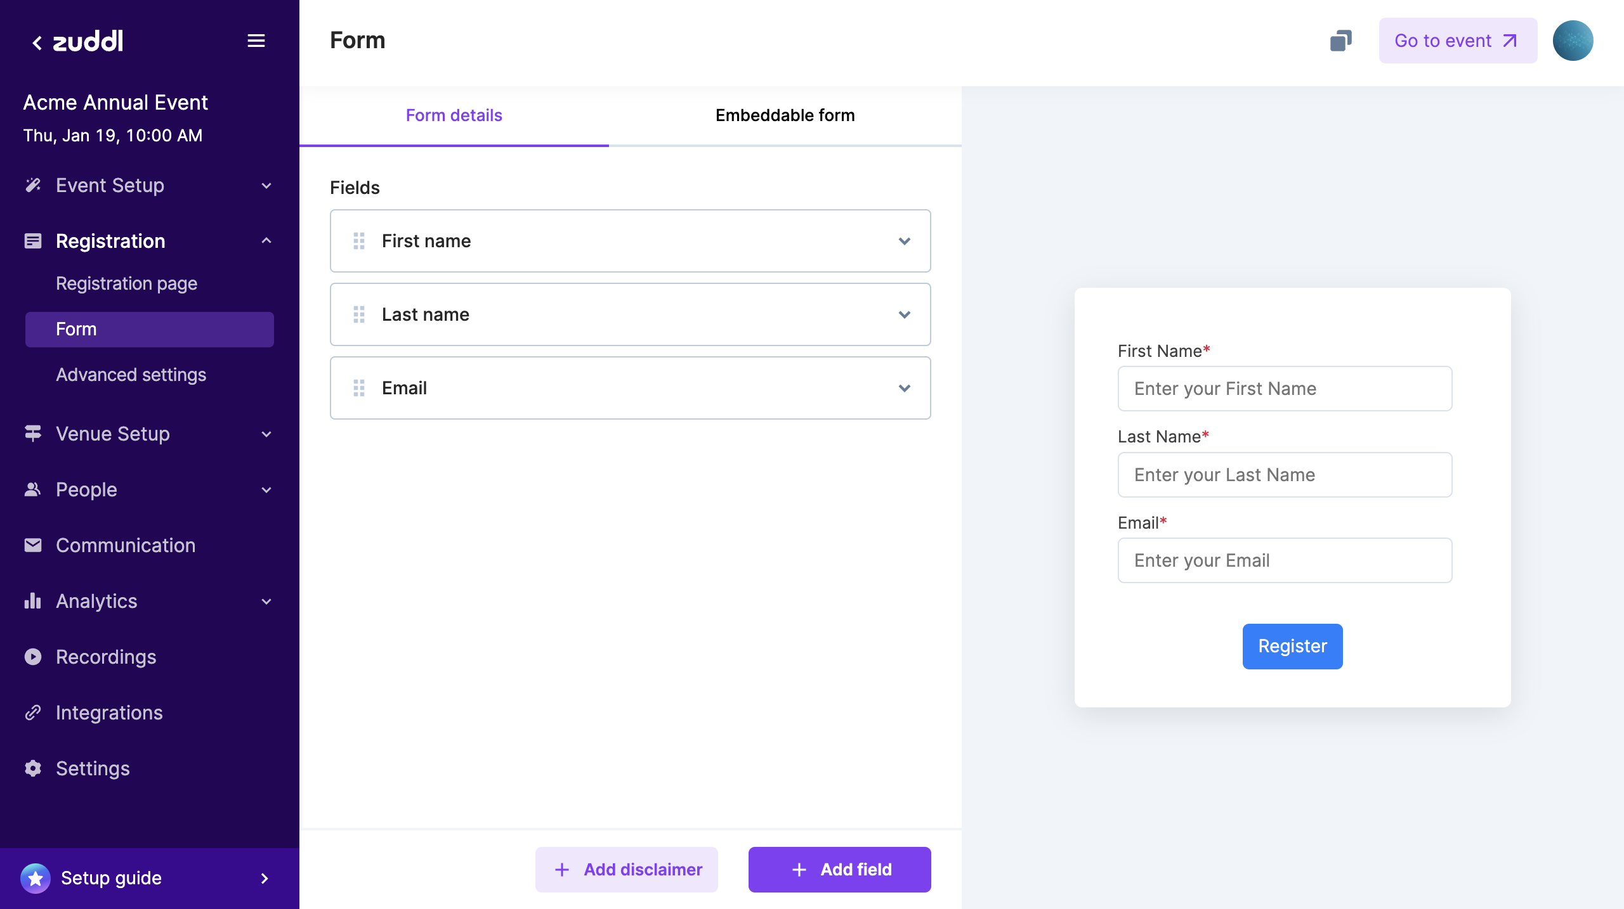This screenshot has width=1624, height=909.
Task: Switch to the Embeddable form tab
Action: (785, 115)
